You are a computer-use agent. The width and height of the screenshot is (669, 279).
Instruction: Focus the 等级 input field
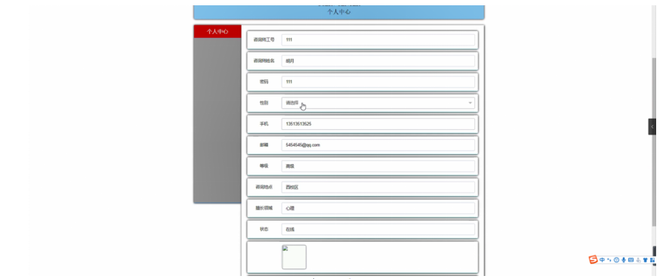[378, 166]
